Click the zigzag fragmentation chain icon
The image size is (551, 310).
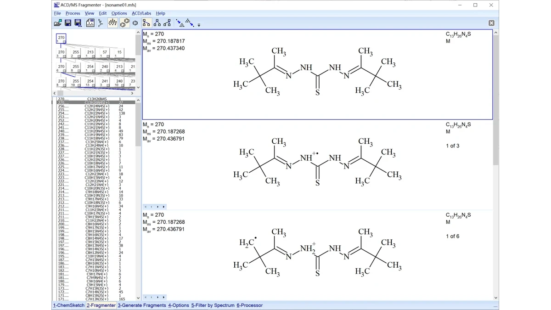tap(101, 23)
